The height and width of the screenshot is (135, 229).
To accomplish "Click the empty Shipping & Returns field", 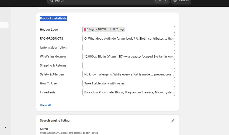I will click(x=128, y=66).
